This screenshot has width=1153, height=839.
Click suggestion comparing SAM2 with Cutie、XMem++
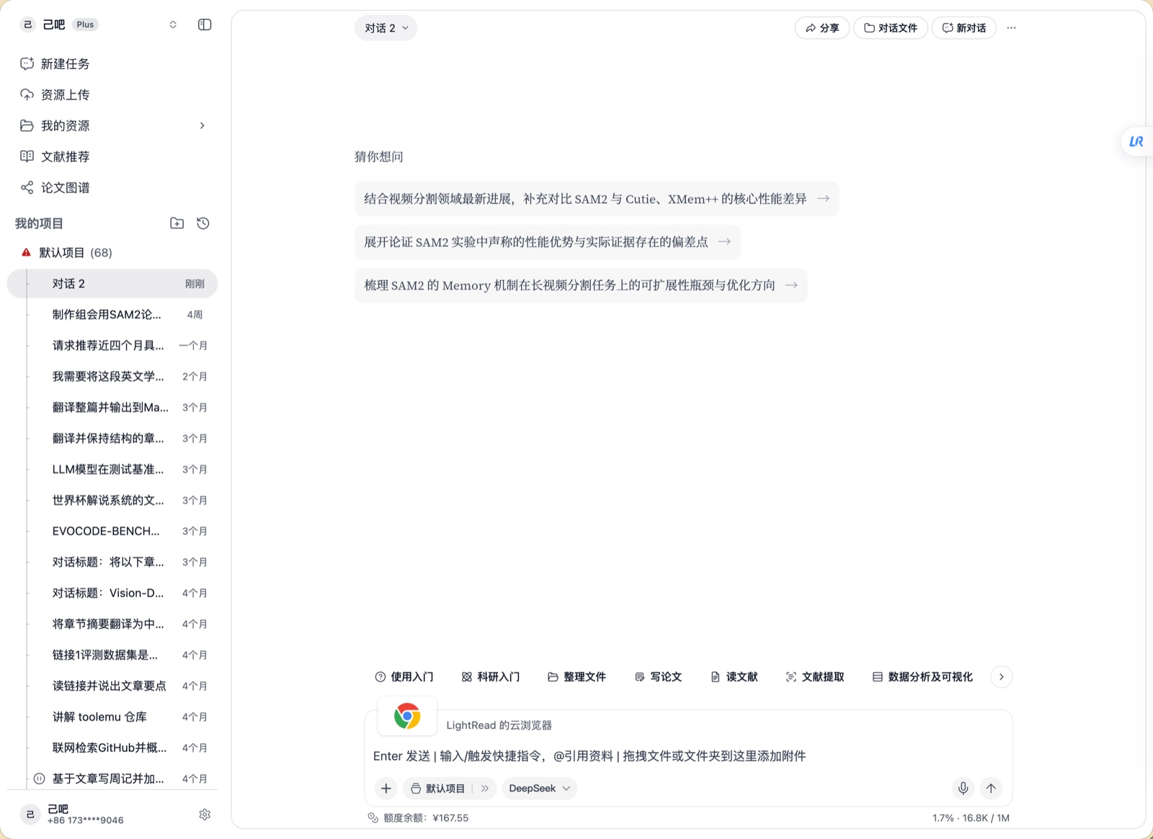(597, 199)
